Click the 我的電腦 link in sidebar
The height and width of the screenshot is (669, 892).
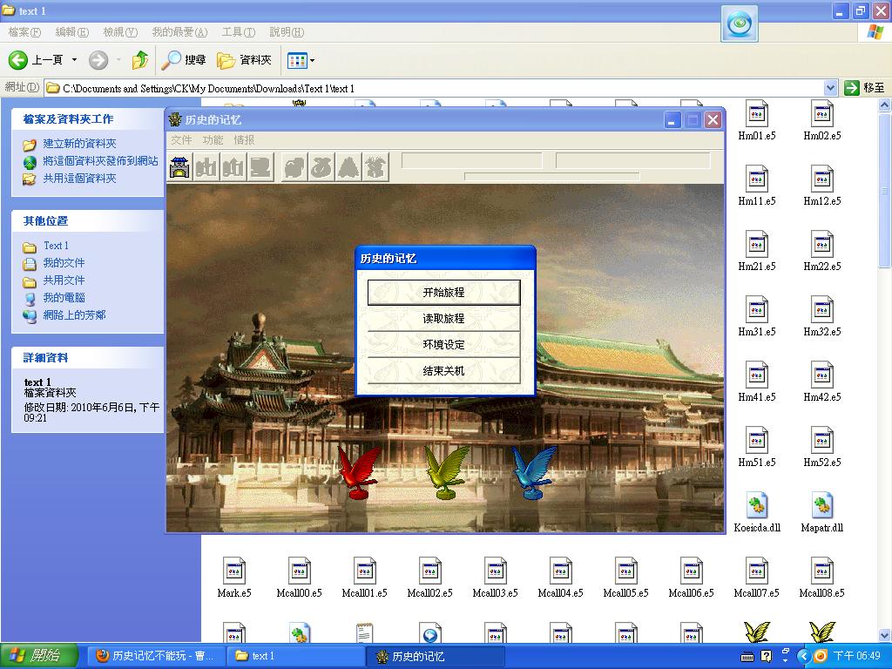pyautogui.click(x=64, y=298)
